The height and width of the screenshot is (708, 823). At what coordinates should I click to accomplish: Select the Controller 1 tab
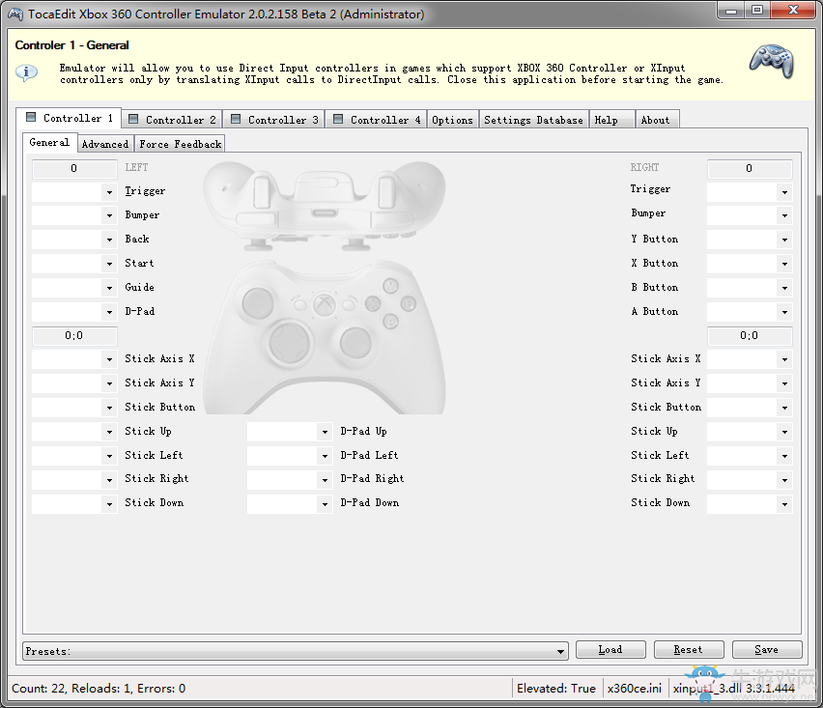pyautogui.click(x=70, y=118)
